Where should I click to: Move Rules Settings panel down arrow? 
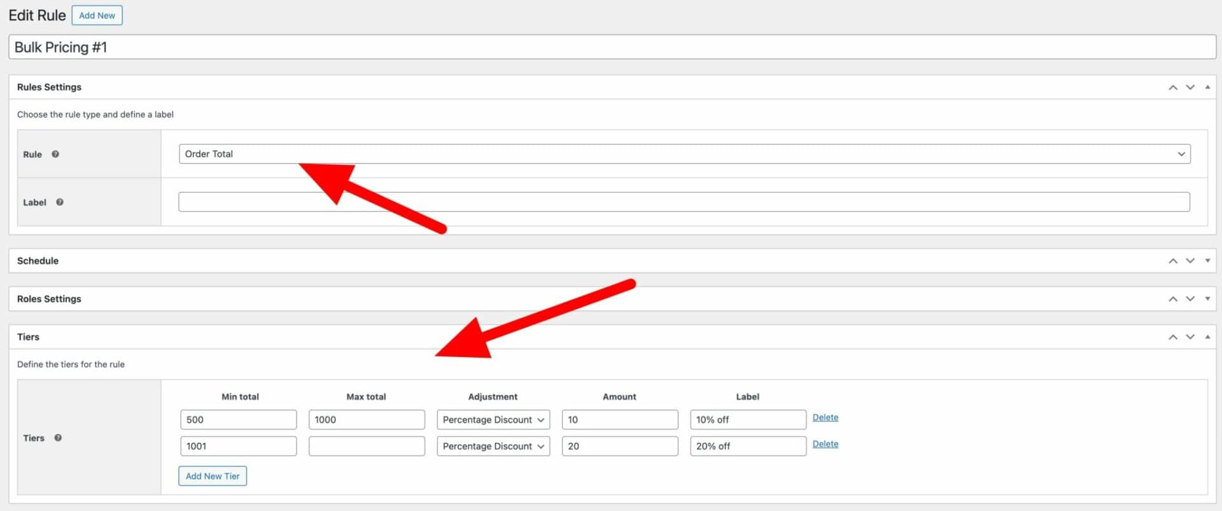(1190, 87)
